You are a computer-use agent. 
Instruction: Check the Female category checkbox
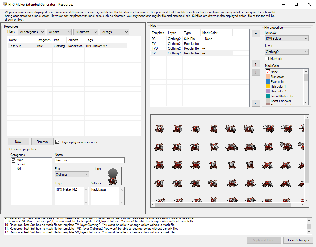(14, 164)
